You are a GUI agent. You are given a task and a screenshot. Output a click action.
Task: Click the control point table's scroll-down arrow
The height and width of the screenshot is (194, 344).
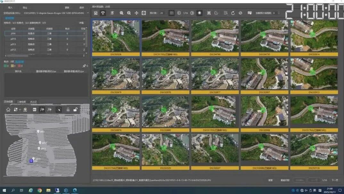86,53
